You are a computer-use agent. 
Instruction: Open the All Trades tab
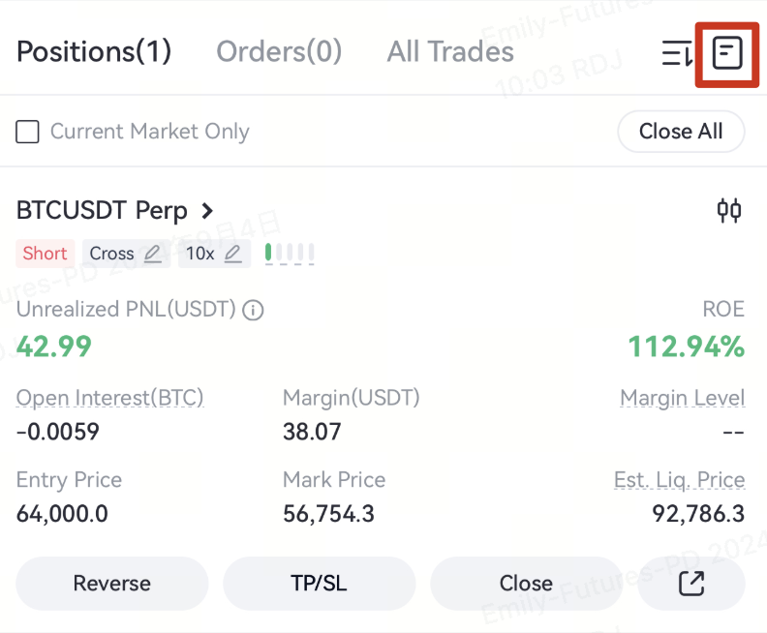(450, 51)
